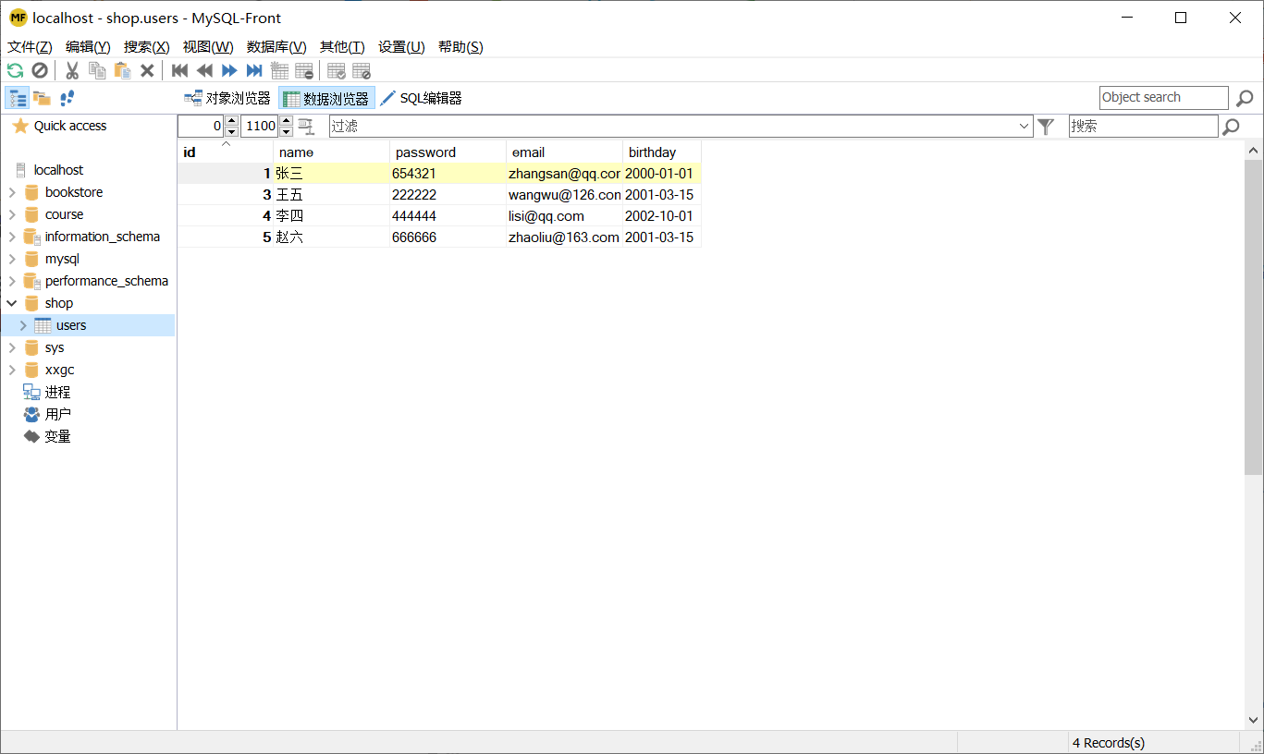Toggle the file explorer folders icon
Screen dimensions: 1264x754
pyautogui.click(x=42, y=98)
